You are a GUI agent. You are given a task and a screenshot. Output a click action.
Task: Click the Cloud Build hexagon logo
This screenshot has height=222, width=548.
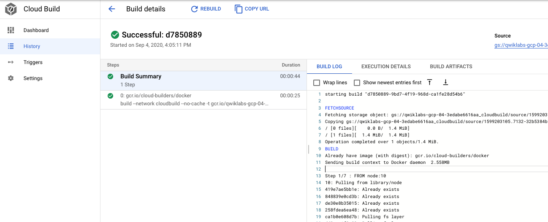(x=11, y=9)
